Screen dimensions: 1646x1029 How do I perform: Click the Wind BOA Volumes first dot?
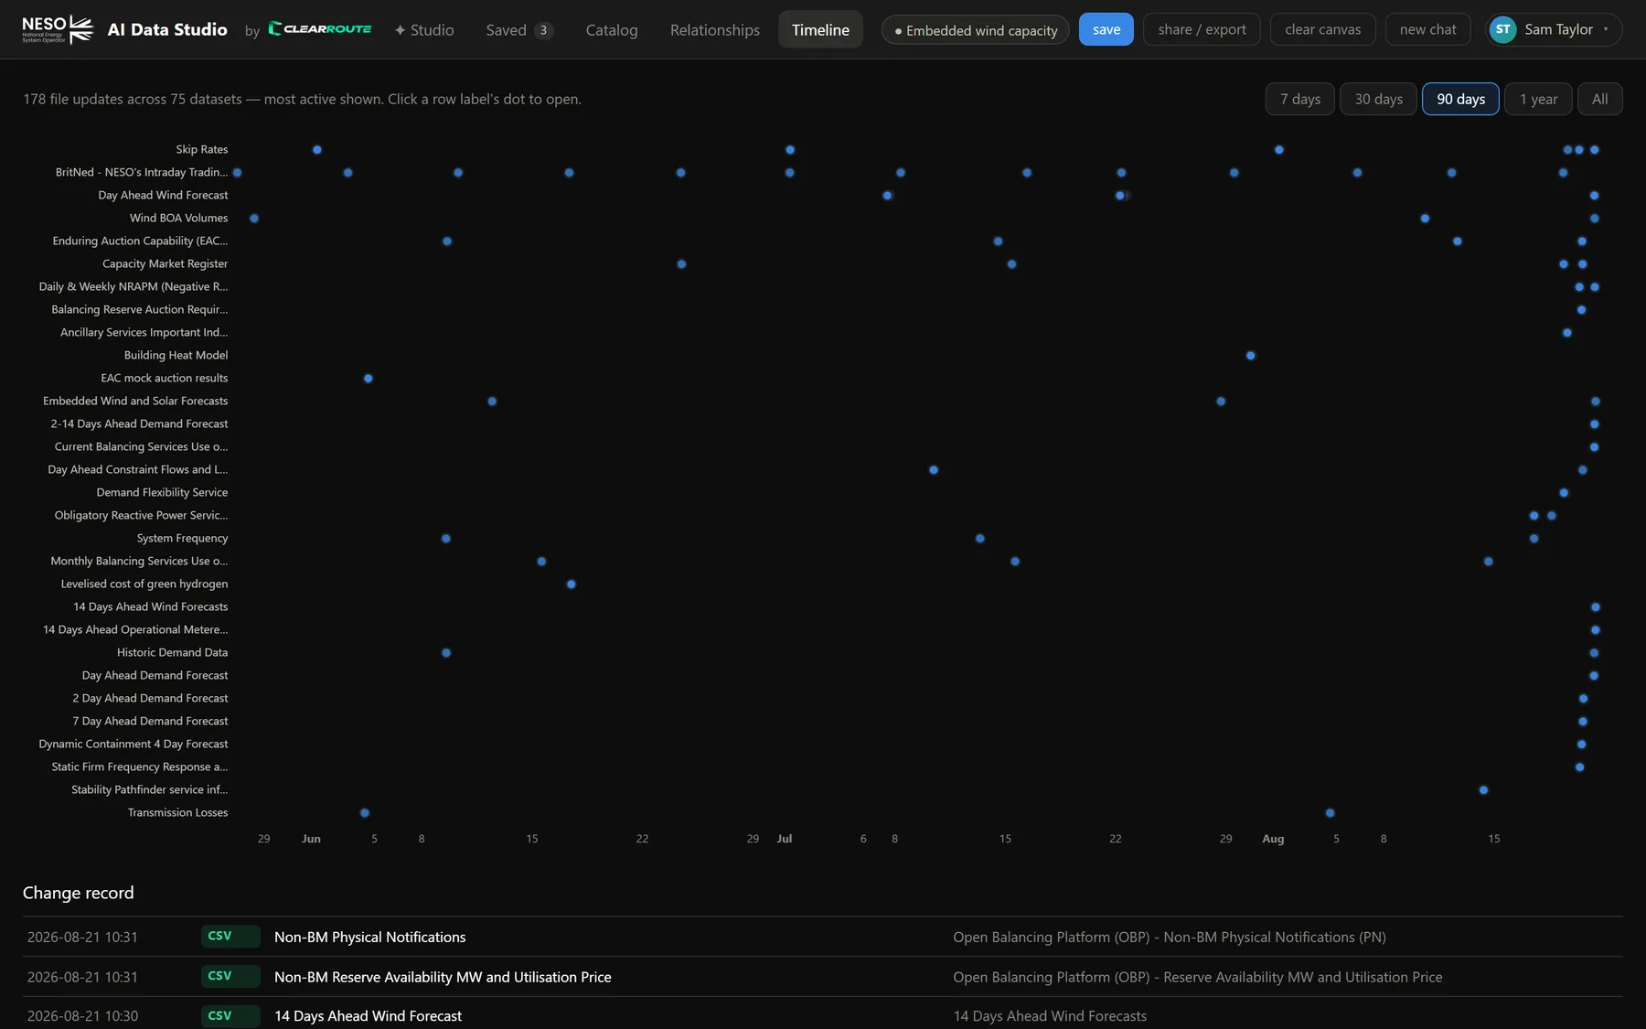point(254,219)
